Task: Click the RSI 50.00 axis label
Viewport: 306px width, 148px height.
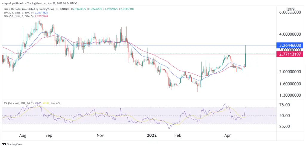Action: [x=285, y=116]
